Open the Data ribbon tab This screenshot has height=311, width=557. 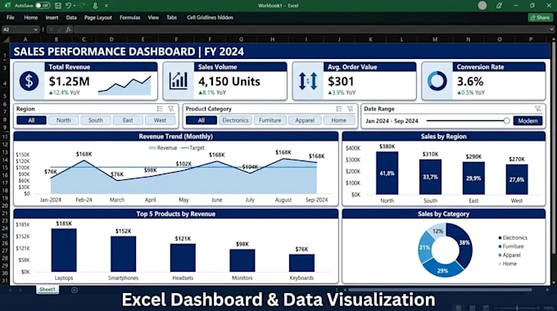[71, 17]
